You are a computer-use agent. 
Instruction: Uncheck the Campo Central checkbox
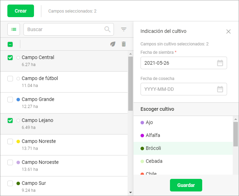point(10,58)
